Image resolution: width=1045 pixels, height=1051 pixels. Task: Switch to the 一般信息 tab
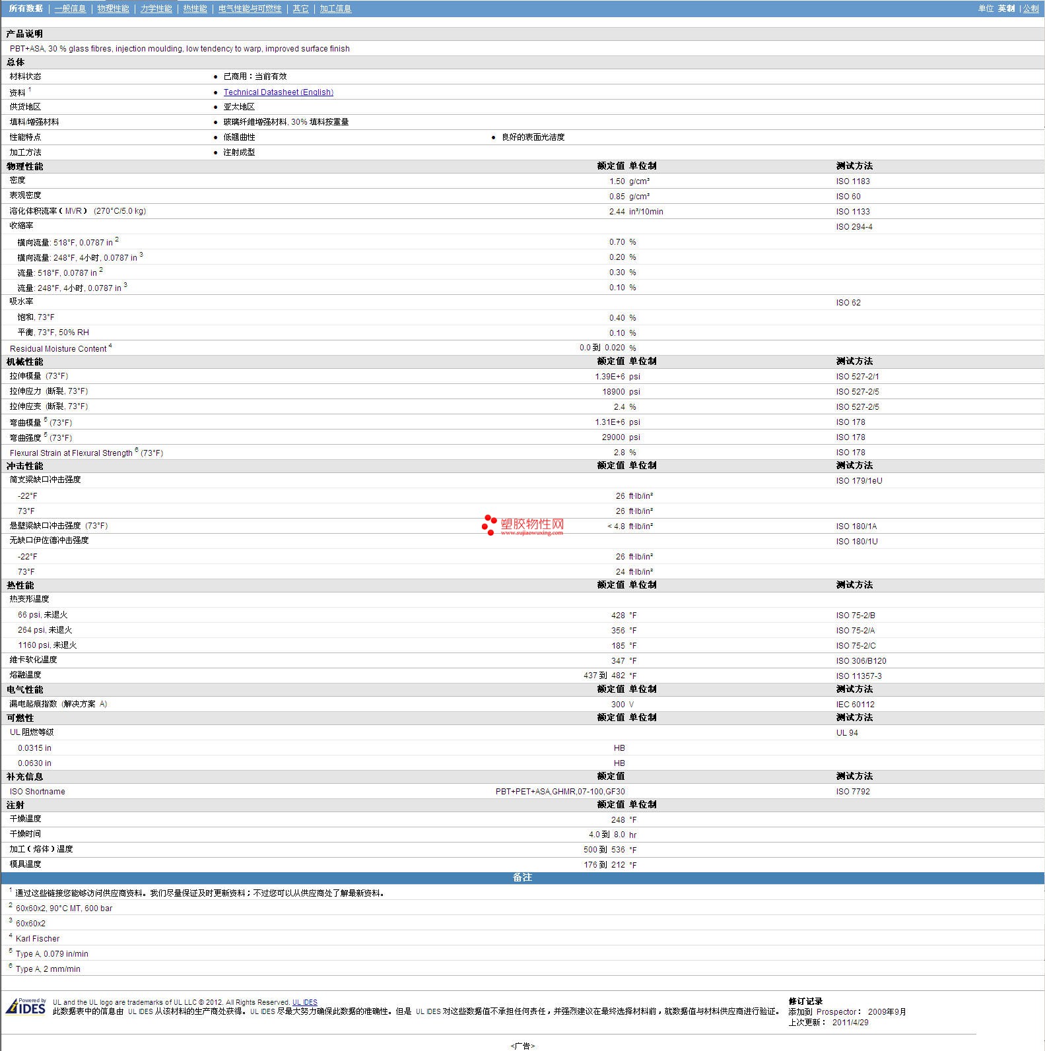coord(70,9)
